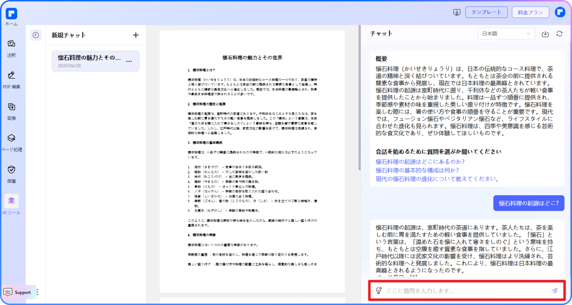Click the 懐石料理の起源はどこ？ message bubble

(x=528, y=203)
